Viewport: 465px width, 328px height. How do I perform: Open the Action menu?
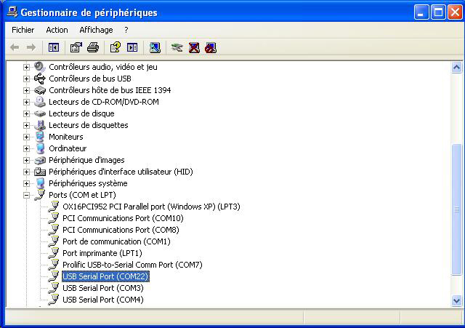point(57,30)
